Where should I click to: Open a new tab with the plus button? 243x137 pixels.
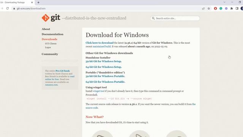coord(38,3)
